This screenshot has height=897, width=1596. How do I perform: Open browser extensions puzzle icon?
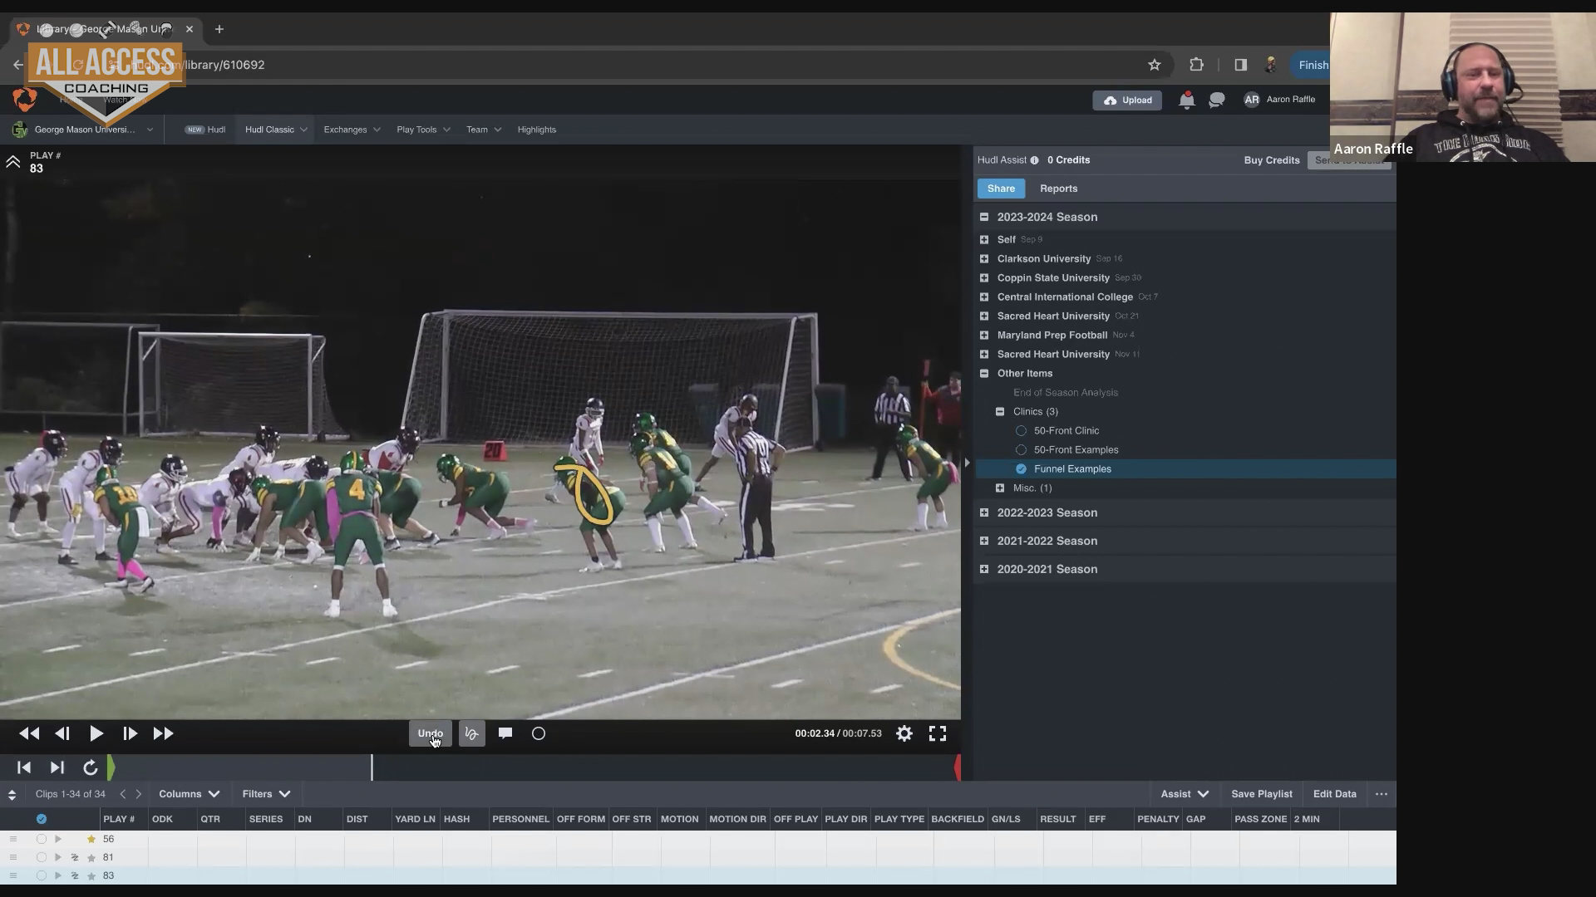pos(1197,65)
